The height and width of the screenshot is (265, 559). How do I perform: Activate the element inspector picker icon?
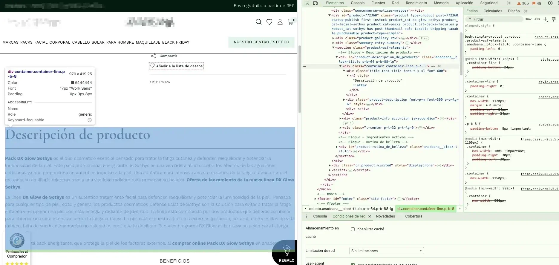pos(307,3)
